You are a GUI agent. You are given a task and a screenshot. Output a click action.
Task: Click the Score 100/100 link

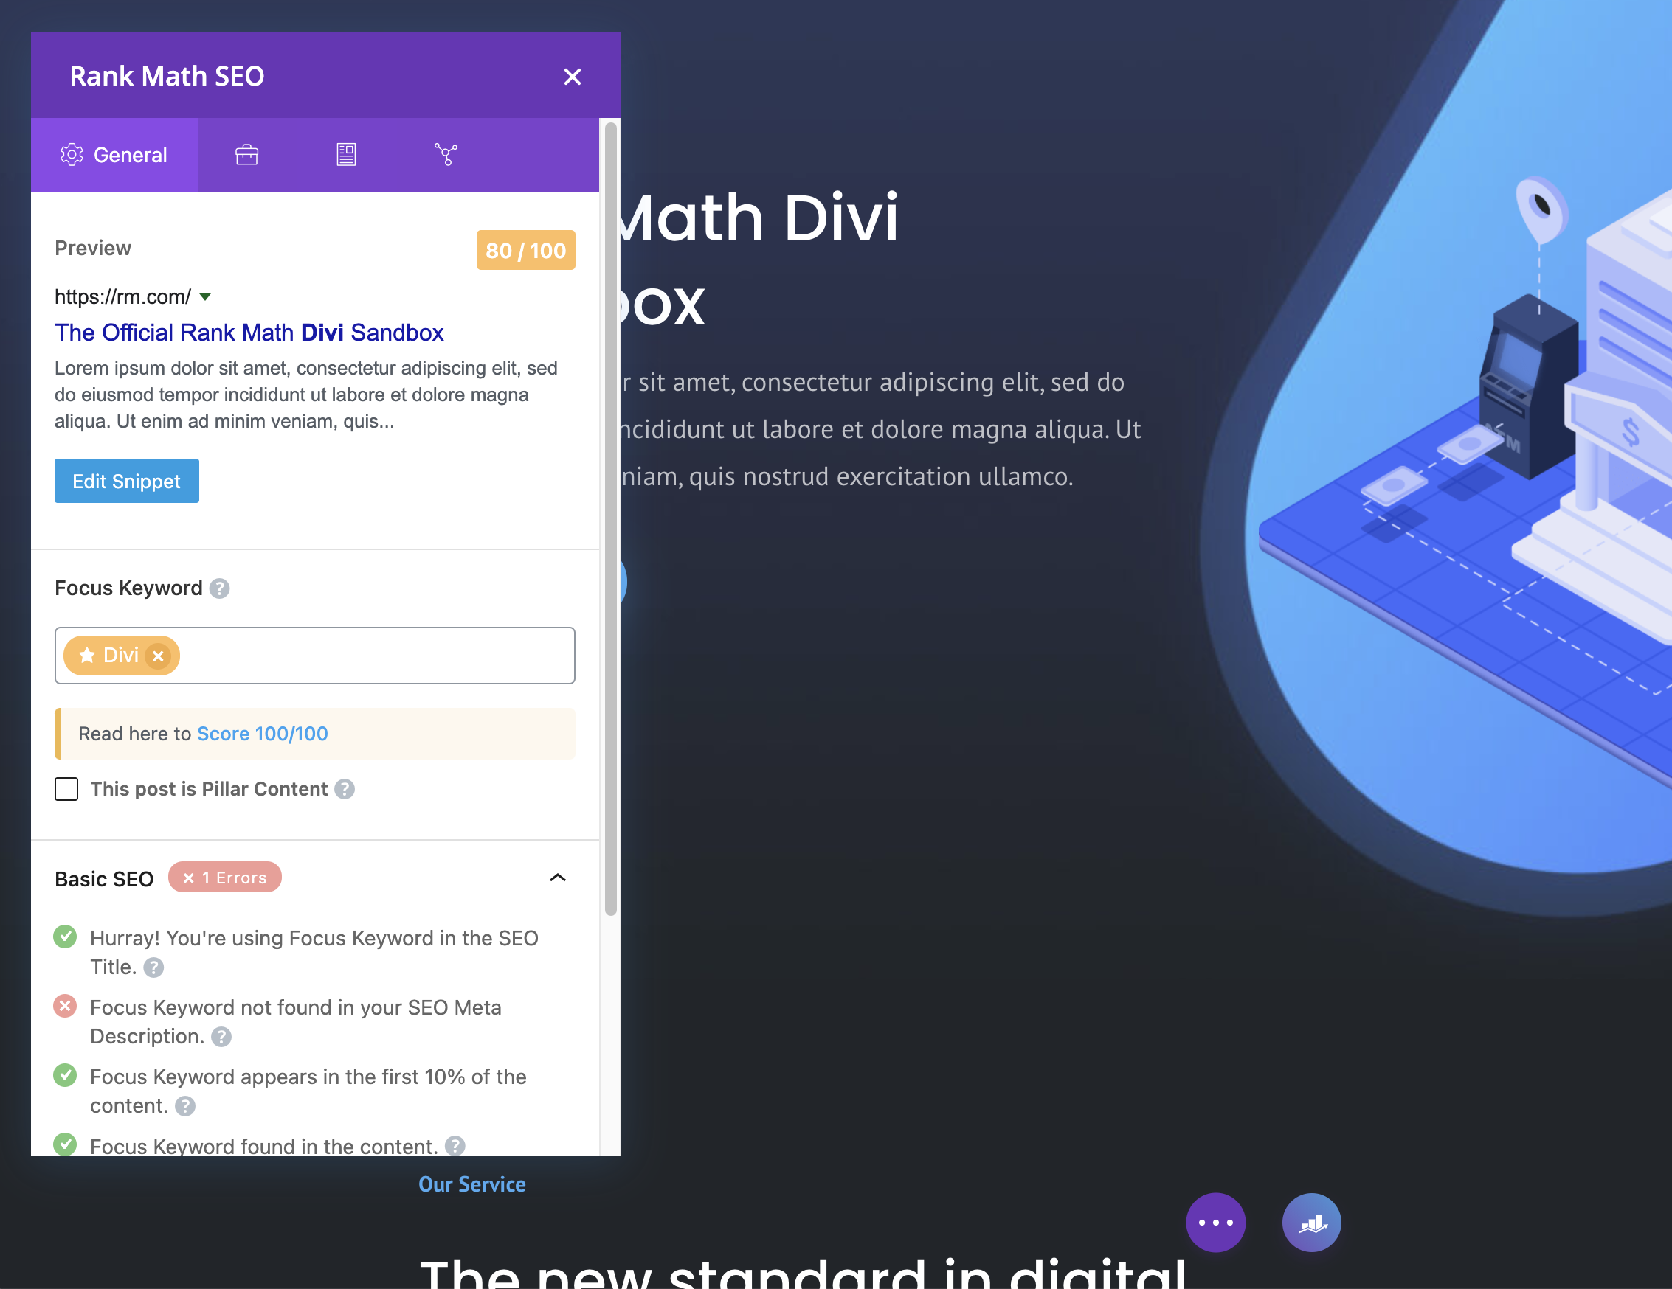[263, 732]
